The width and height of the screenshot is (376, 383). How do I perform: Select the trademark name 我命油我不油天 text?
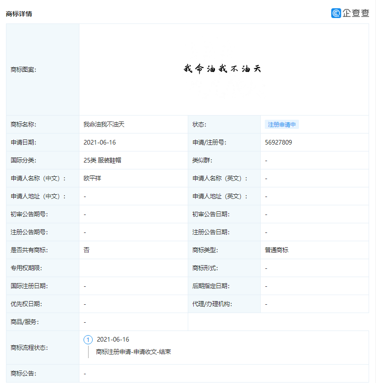pos(104,125)
